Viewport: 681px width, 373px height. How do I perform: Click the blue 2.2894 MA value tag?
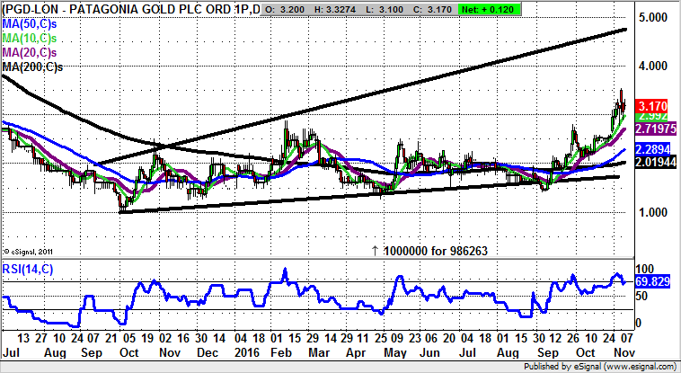(651, 148)
